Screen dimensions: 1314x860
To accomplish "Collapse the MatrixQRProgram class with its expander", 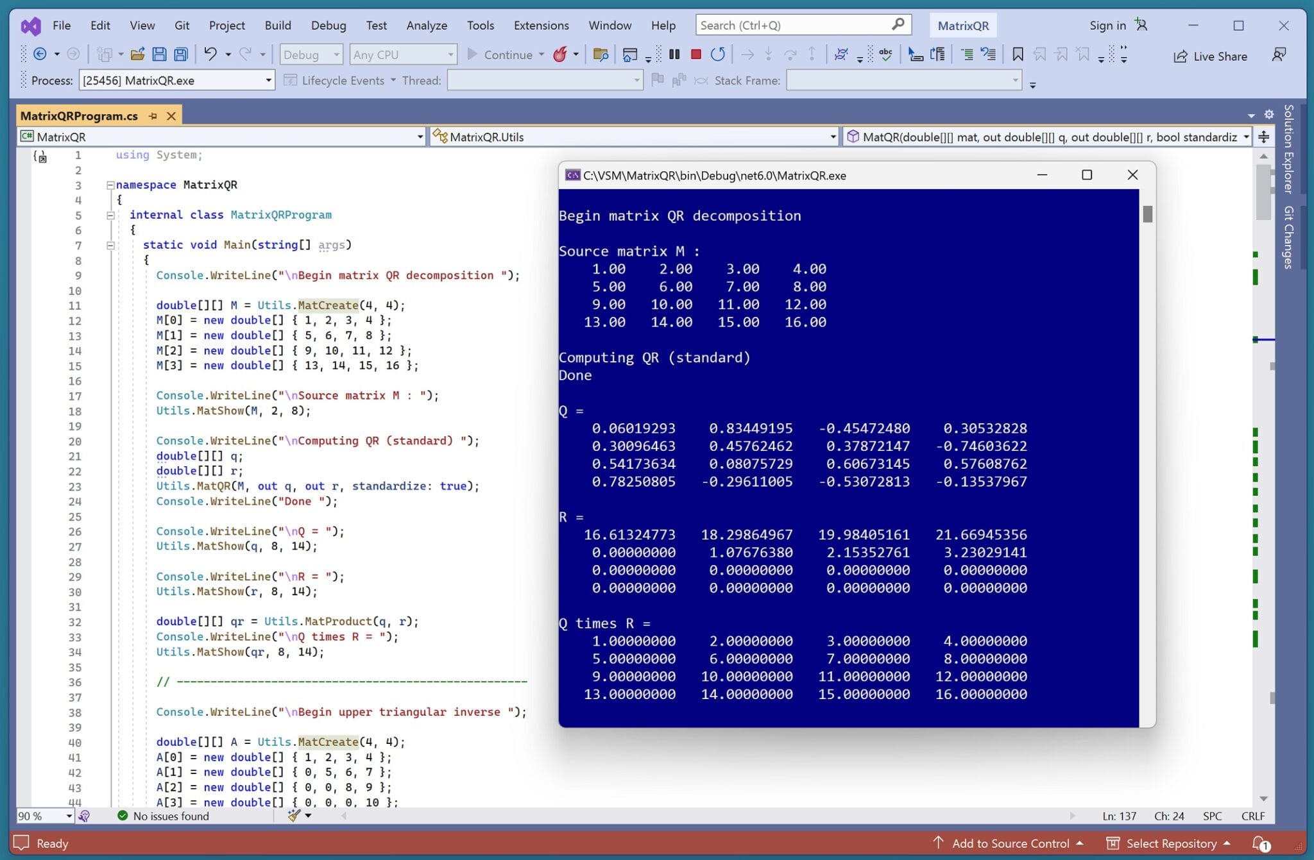I will 110,215.
